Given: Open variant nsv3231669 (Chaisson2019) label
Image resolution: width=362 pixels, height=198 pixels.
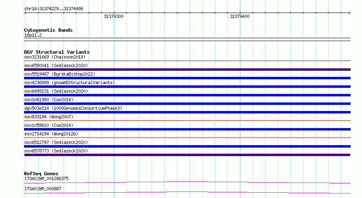Looking at the screenshot, I should (55, 57).
